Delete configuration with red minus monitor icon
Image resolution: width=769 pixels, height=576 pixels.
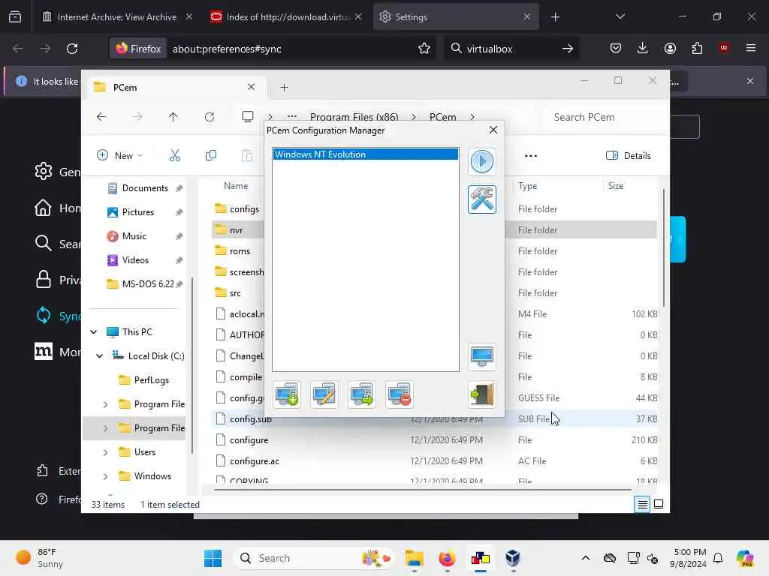(x=399, y=394)
